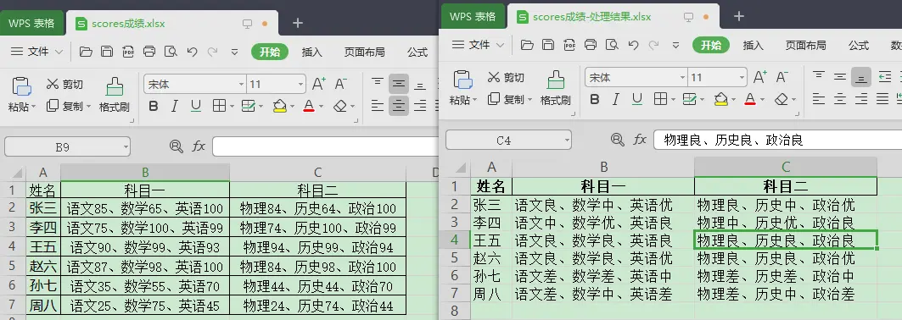Image resolution: width=902 pixels, height=320 pixels.
Task: Click 复制 copy button in left window
Action: click(x=64, y=106)
